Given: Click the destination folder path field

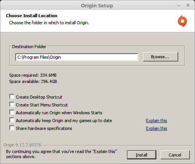Looking at the screenshot, I should coord(77,57).
